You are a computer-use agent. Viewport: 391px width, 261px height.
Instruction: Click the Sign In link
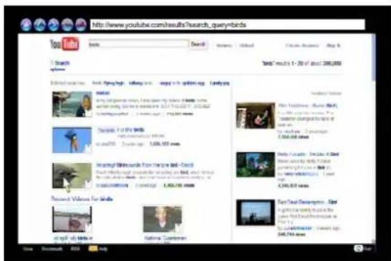click(333, 45)
